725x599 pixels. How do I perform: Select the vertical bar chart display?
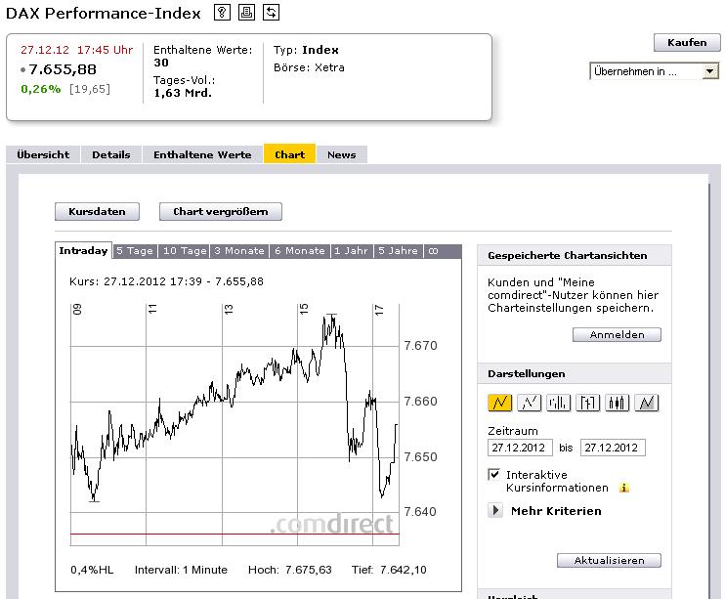coord(559,403)
